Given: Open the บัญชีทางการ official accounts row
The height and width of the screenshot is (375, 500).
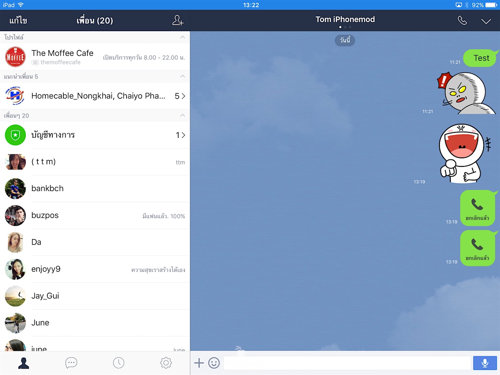Looking at the screenshot, I should point(95,135).
